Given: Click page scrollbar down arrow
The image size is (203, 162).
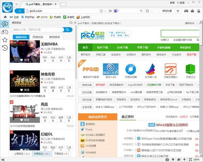Looking at the screenshot, I should click(x=201, y=155).
